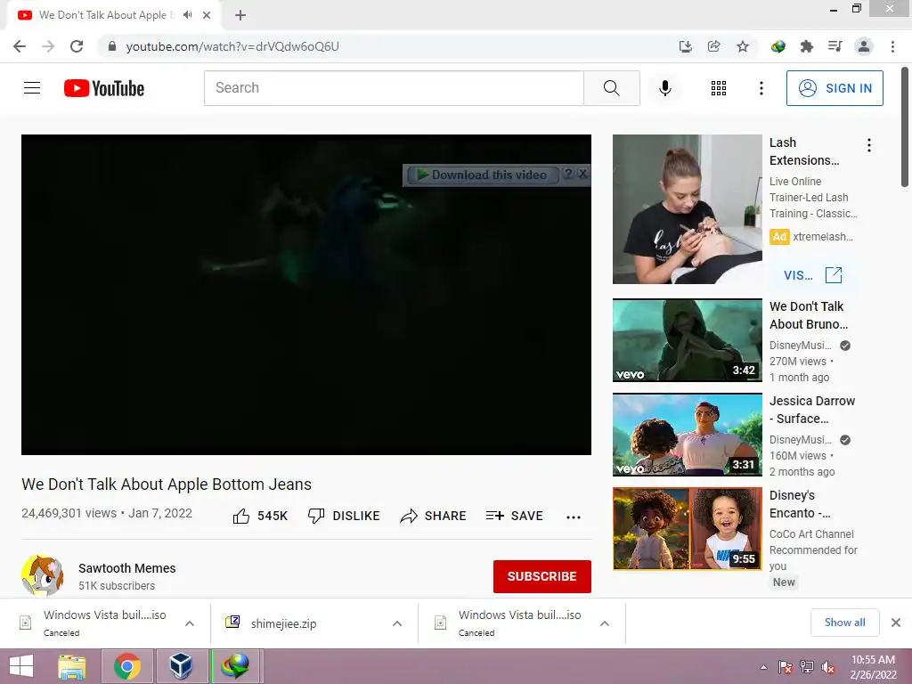Open YouTube settings three-dot menu

pos(761,88)
